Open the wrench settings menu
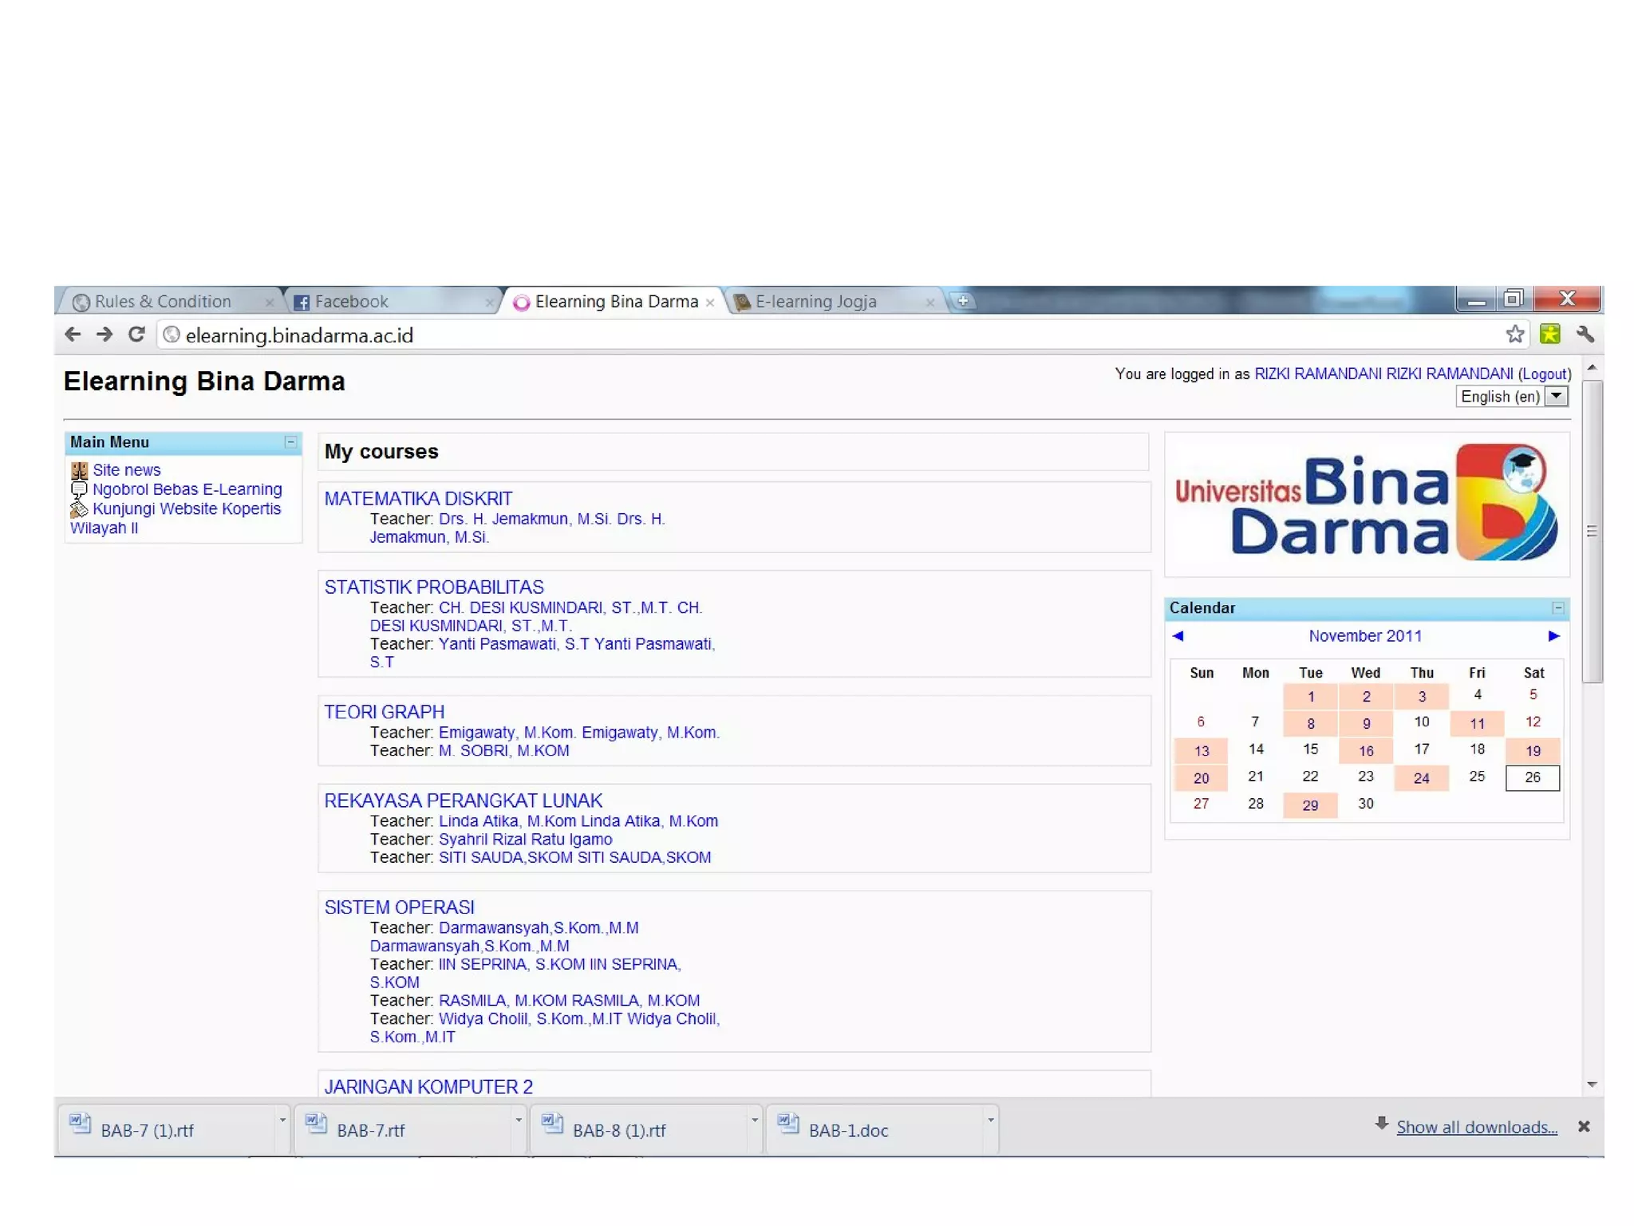The height and width of the screenshot is (1226, 1634). coord(1585,334)
